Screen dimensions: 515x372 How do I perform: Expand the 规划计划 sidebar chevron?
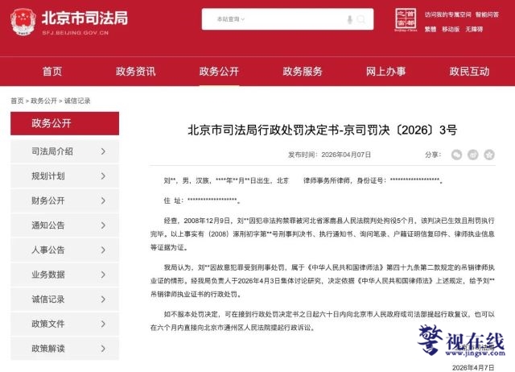click(103, 176)
